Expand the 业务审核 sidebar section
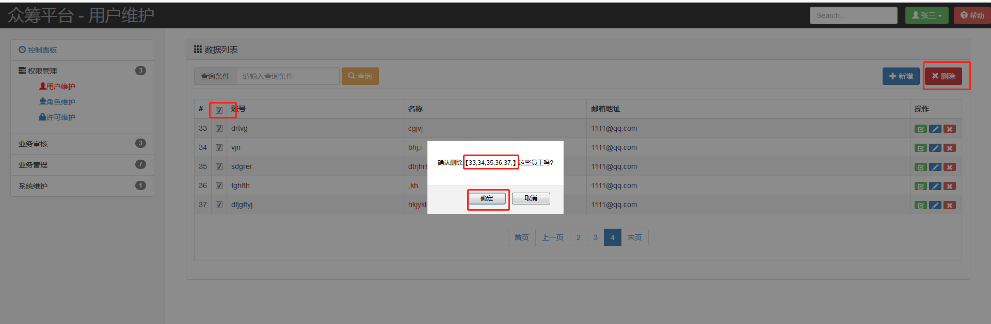 [82, 144]
